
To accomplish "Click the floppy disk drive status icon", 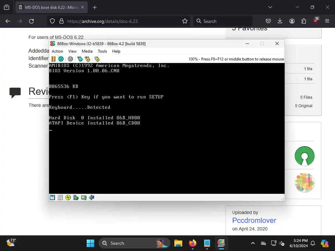I will coord(52,197).
